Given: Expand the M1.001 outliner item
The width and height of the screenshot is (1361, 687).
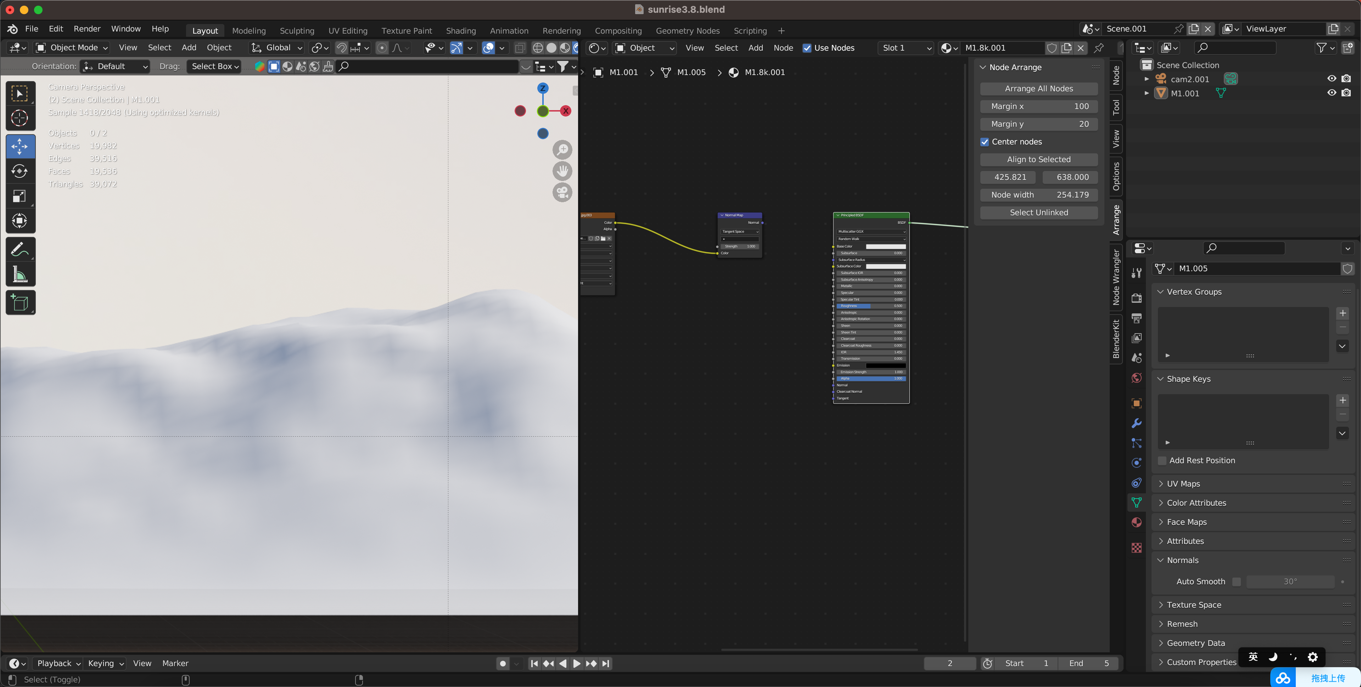Looking at the screenshot, I should tap(1147, 93).
